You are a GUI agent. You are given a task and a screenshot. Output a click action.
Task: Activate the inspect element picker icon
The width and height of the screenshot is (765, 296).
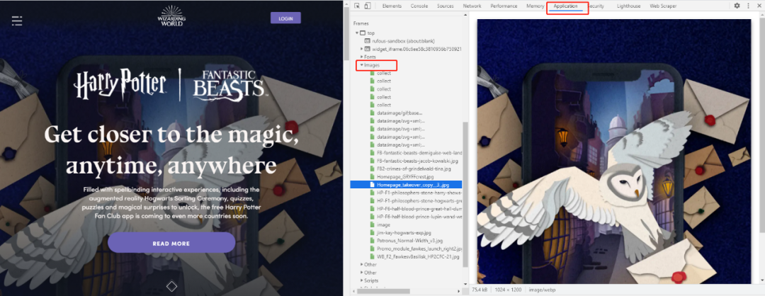point(357,6)
